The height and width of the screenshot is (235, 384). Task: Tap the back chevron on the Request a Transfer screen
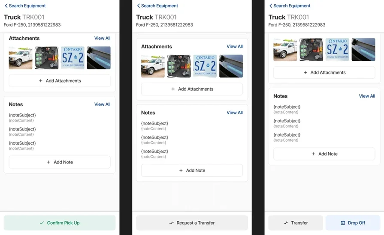pos(138,6)
